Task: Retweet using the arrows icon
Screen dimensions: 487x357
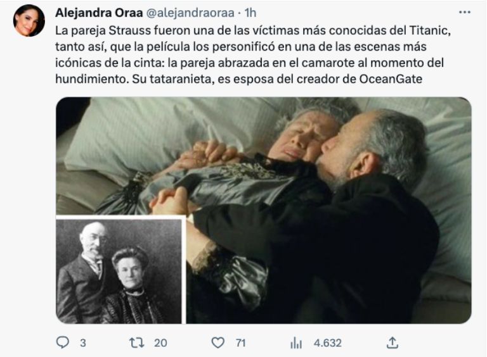Action: coord(137,342)
